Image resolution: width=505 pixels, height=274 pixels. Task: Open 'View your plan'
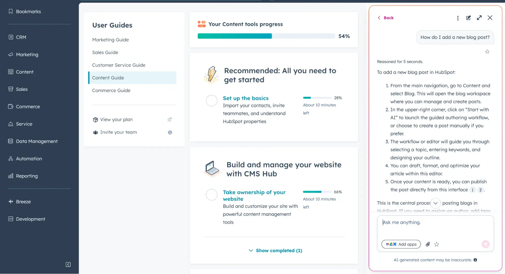point(116,119)
